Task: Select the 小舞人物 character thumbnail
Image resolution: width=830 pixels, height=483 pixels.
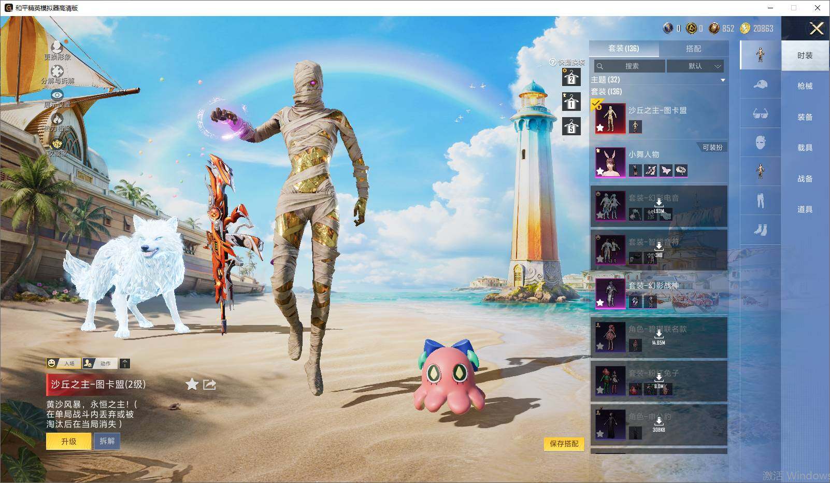Action: [x=610, y=162]
